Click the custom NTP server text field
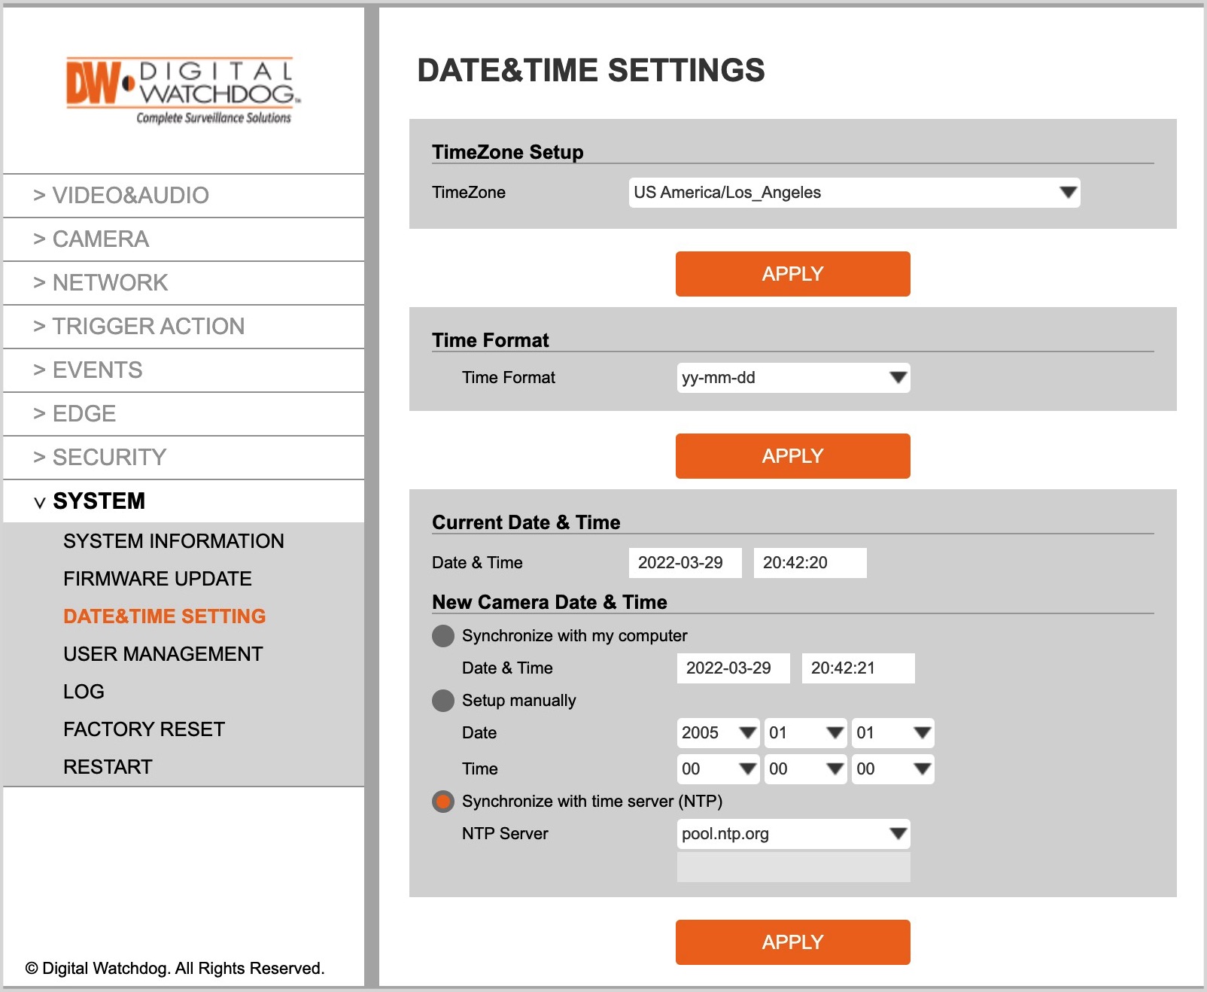 793,867
